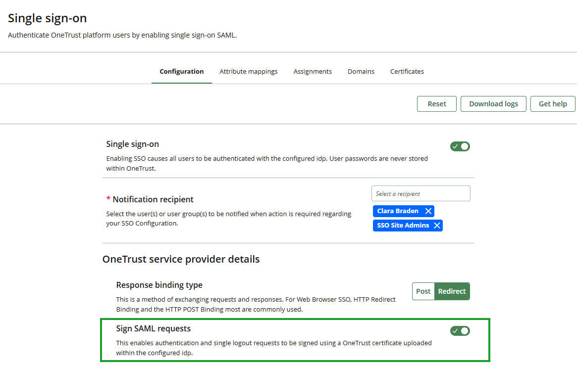Switch to the Attribute mappings tab

tap(249, 71)
